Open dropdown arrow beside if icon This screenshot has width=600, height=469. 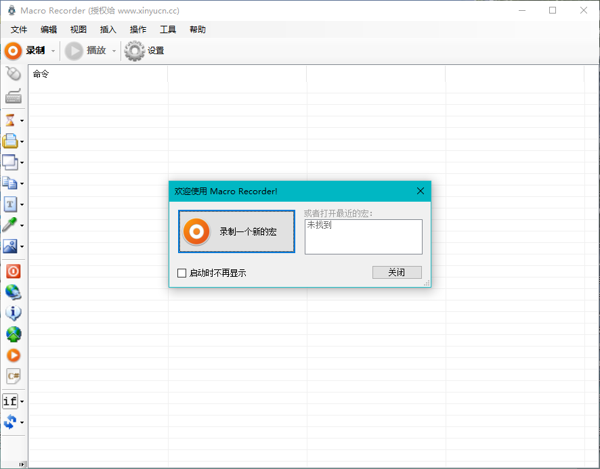click(x=22, y=401)
